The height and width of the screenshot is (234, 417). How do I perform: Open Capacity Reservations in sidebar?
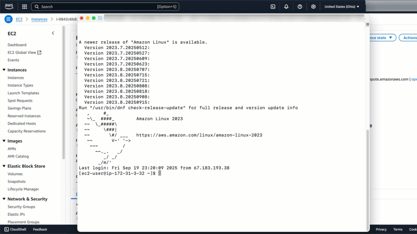(27, 131)
